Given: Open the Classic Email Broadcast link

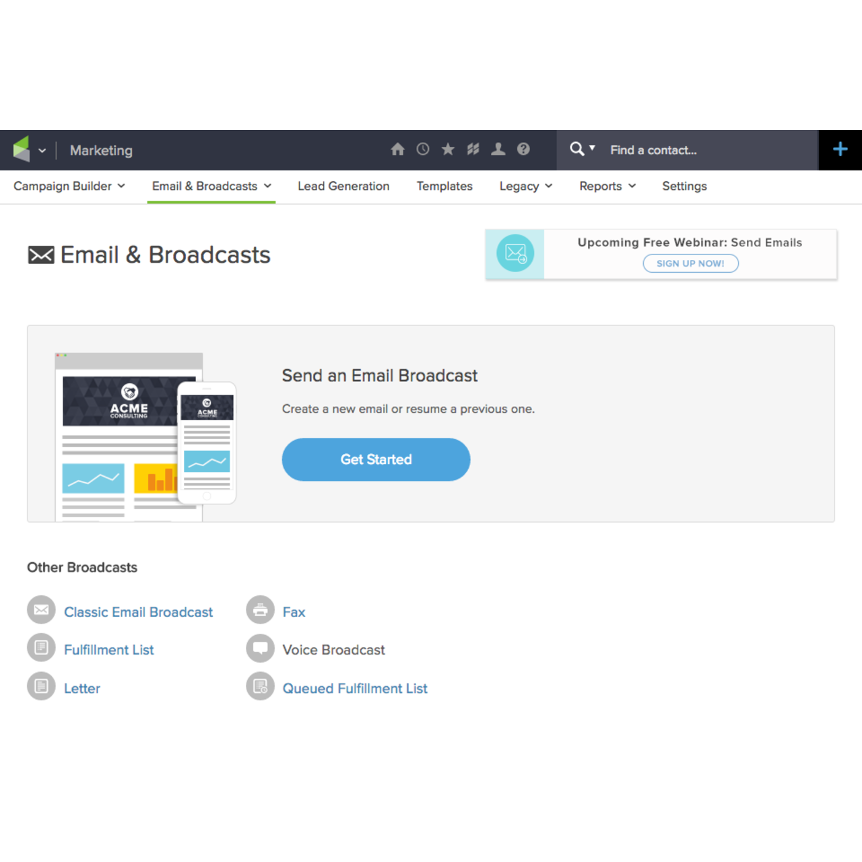Looking at the screenshot, I should click(x=138, y=612).
